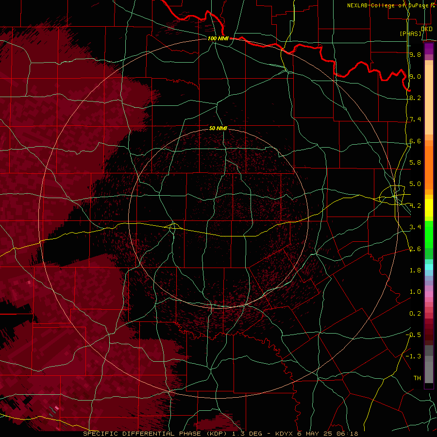Pick the peach segment of the color bar
The height and width of the screenshot is (437, 437).
tap(429, 100)
